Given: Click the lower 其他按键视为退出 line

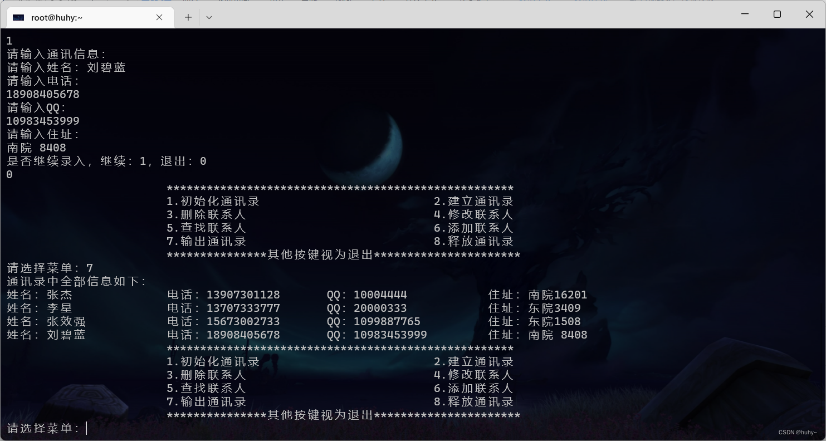Looking at the screenshot, I should coord(343,415).
